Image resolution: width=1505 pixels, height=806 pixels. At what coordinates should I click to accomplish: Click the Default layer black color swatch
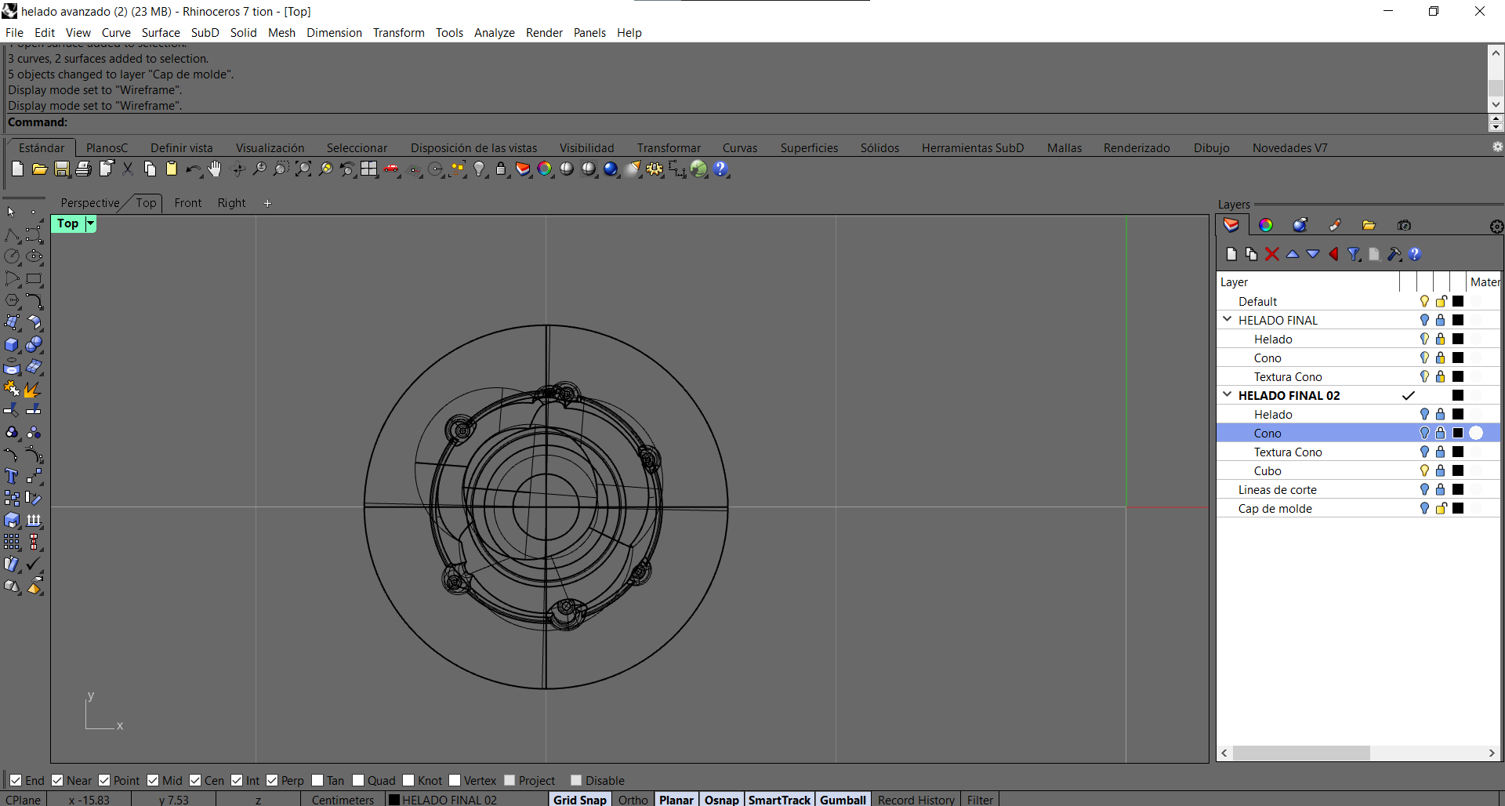click(x=1458, y=301)
